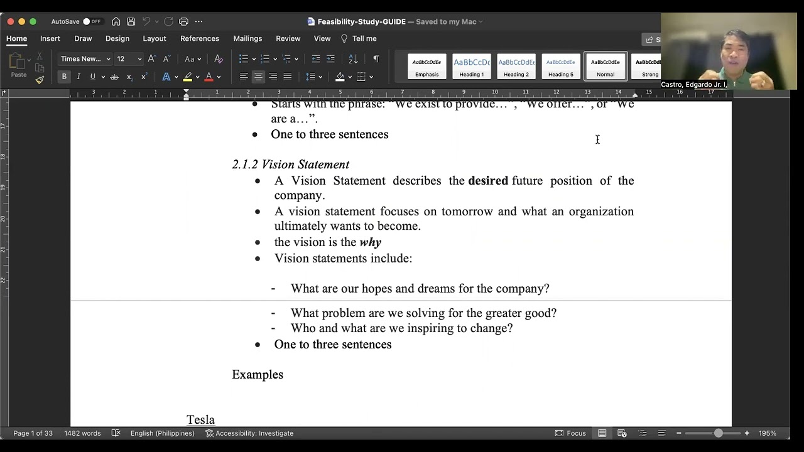The height and width of the screenshot is (452, 804).
Task: Show or hide paragraph marks
Action: [x=376, y=58]
